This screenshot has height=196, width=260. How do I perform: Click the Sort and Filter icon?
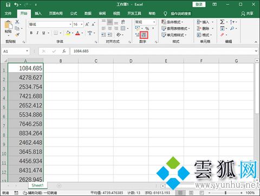coord(232,22)
